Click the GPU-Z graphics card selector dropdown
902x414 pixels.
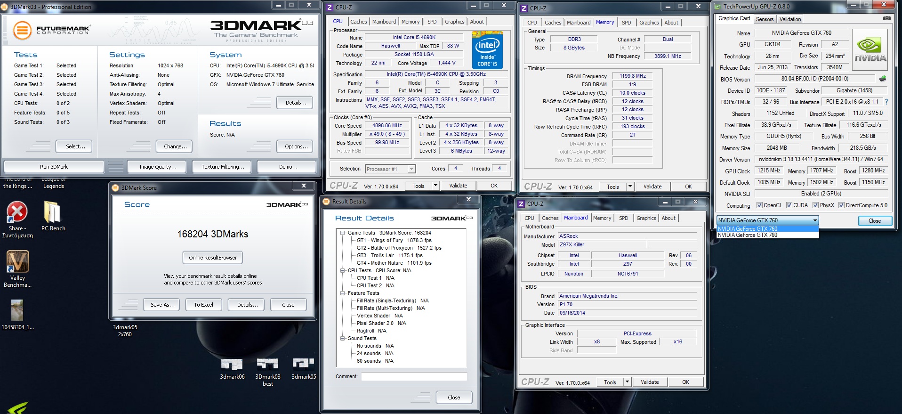tap(767, 220)
